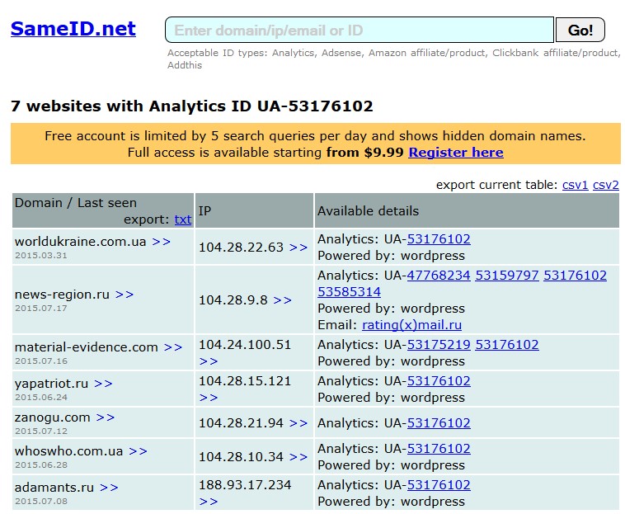Export domain list as txt
Viewport: 625px width, 514px height.
[182, 219]
